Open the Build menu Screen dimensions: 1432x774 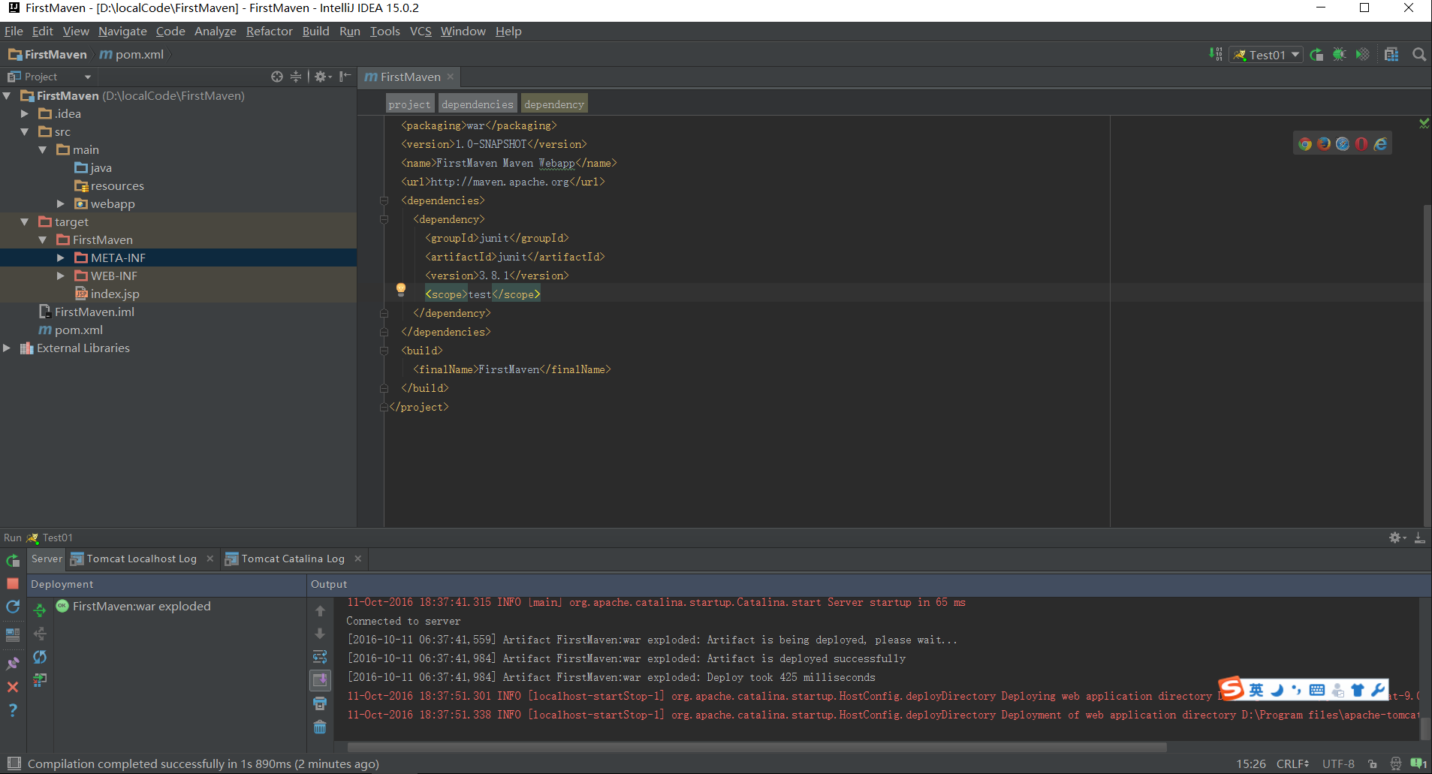(x=315, y=32)
